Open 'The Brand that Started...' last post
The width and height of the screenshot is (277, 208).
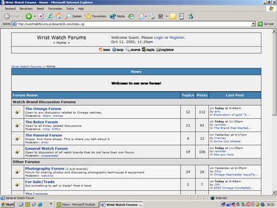232,128
